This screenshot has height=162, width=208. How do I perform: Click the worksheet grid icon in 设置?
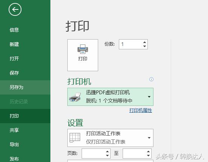pos(75,138)
